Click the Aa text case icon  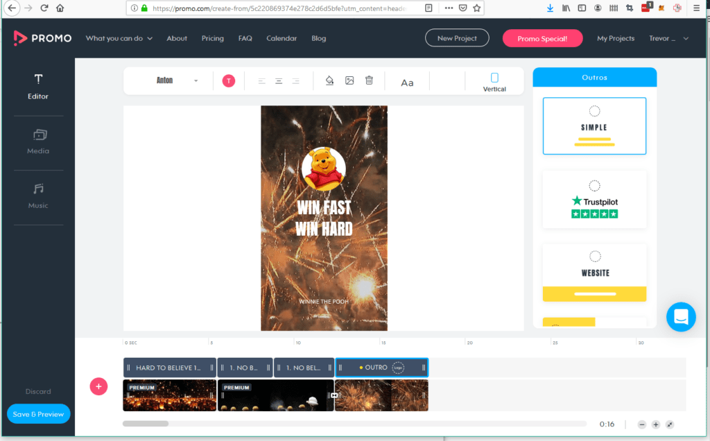(407, 83)
